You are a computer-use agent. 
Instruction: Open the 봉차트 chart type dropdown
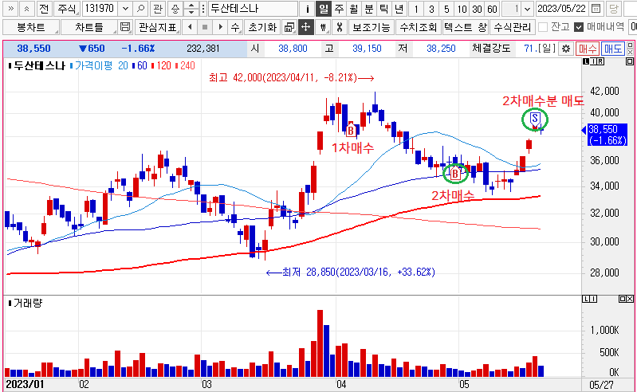[x=31, y=27]
